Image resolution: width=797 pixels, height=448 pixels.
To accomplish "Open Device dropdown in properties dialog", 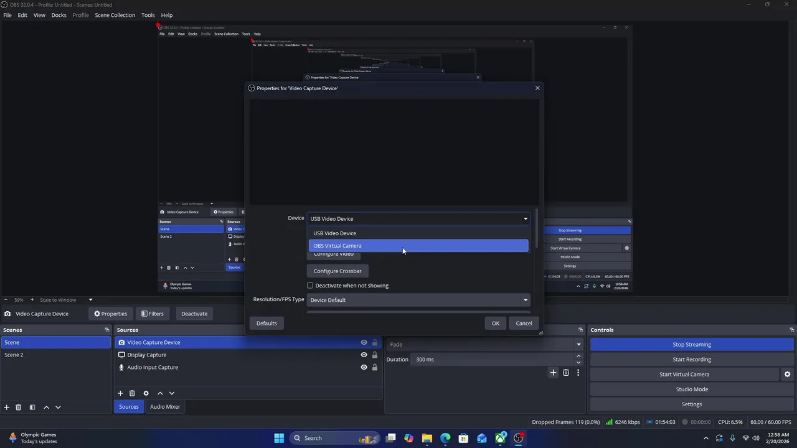I will 418,218.
